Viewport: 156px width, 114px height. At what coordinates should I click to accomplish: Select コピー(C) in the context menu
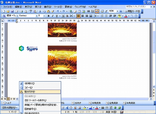[40, 87]
